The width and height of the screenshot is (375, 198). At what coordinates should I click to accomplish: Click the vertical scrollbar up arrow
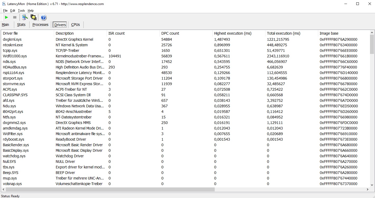372,33
